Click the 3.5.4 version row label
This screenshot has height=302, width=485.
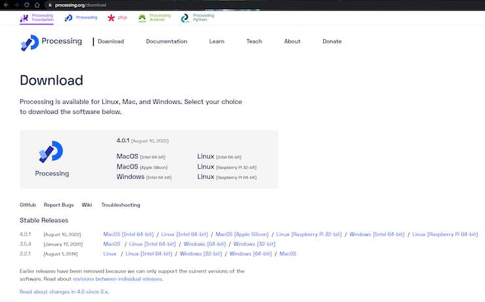click(26, 244)
